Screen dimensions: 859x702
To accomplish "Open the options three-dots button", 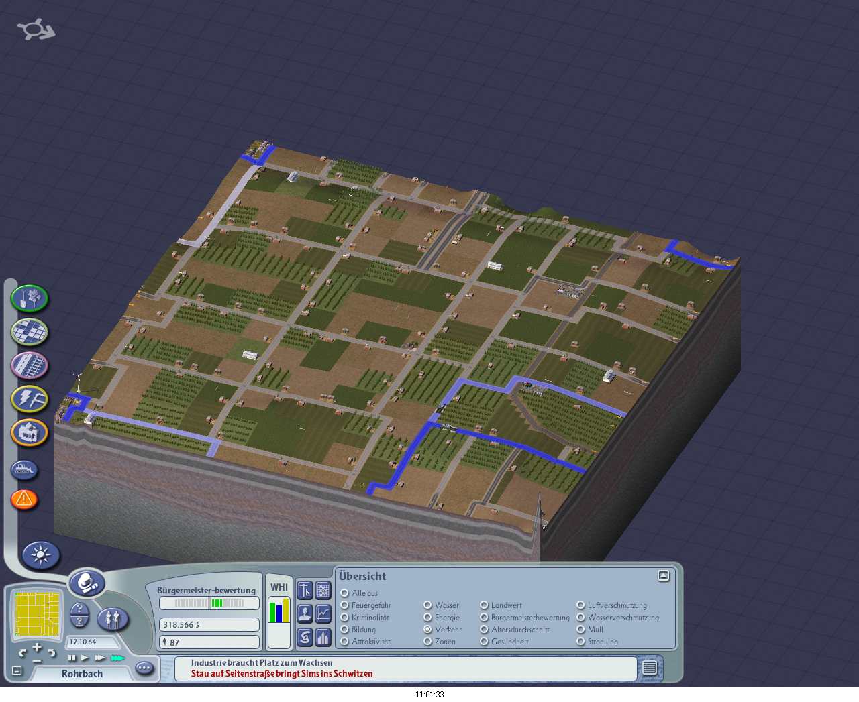I will (144, 668).
